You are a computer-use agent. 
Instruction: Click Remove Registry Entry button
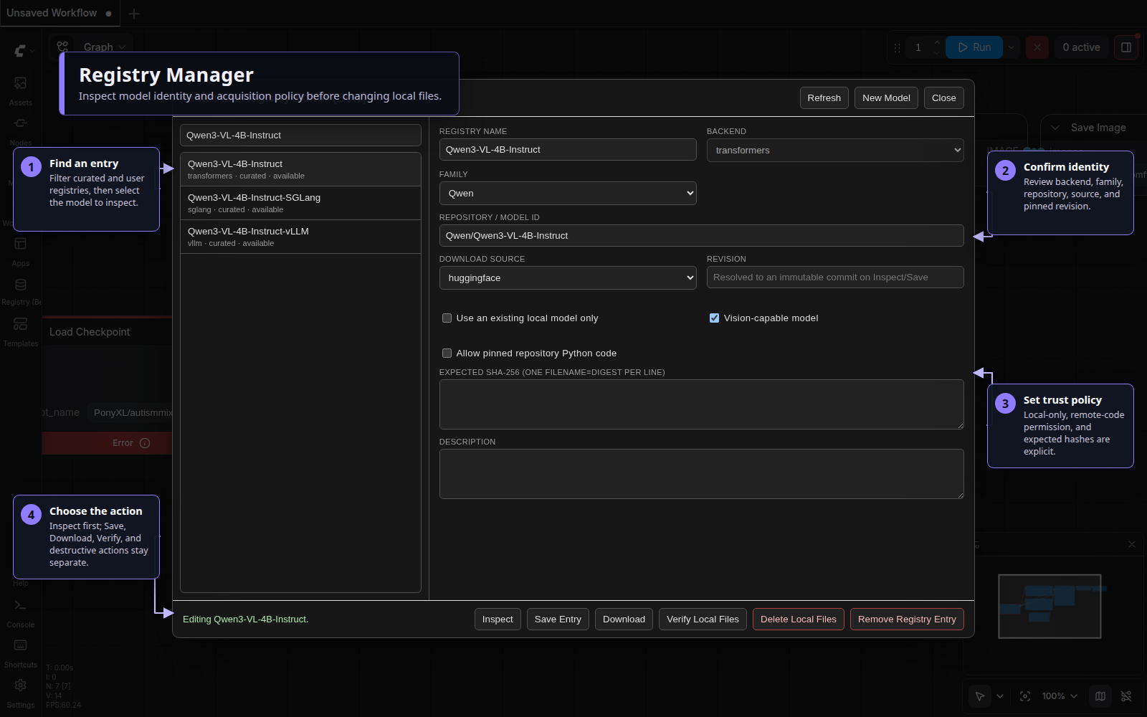coord(907,619)
